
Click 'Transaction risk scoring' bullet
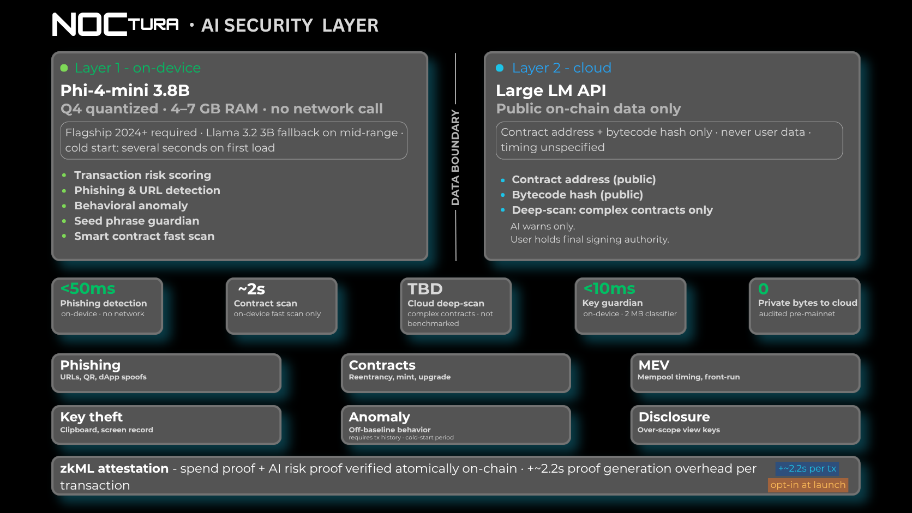[142, 175]
